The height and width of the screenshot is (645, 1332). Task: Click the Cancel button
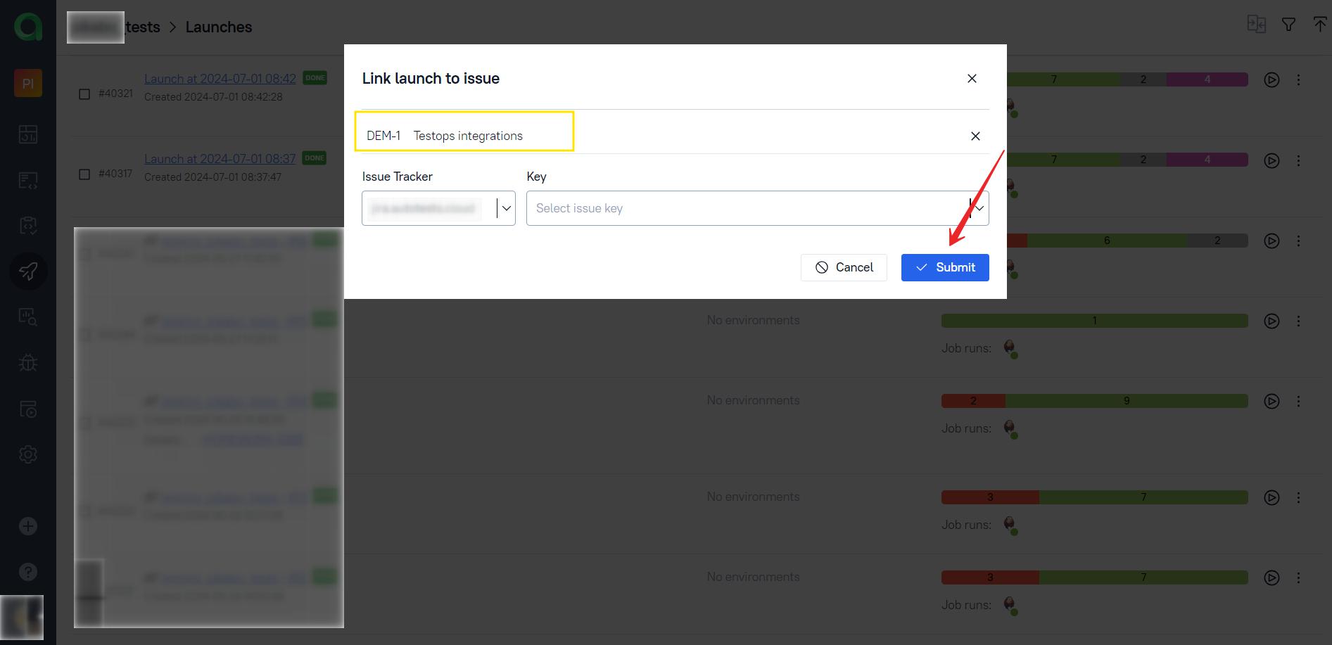844,267
